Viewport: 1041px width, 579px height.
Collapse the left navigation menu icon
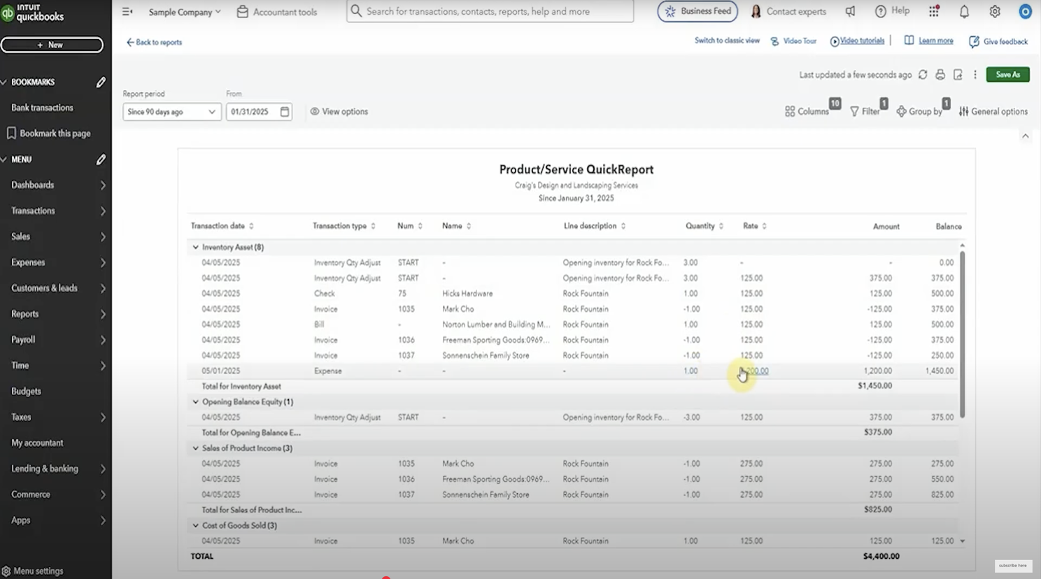(127, 12)
